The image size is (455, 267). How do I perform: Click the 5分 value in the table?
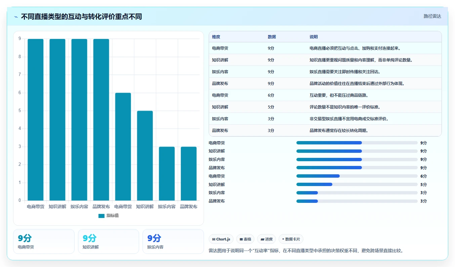tap(271, 107)
